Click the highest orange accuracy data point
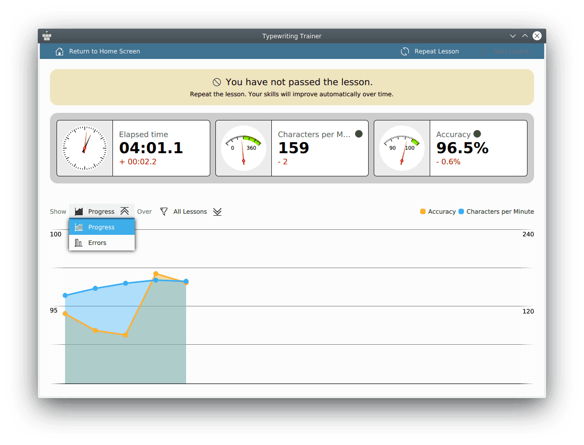The width and height of the screenshot is (584, 445). point(156,274)
